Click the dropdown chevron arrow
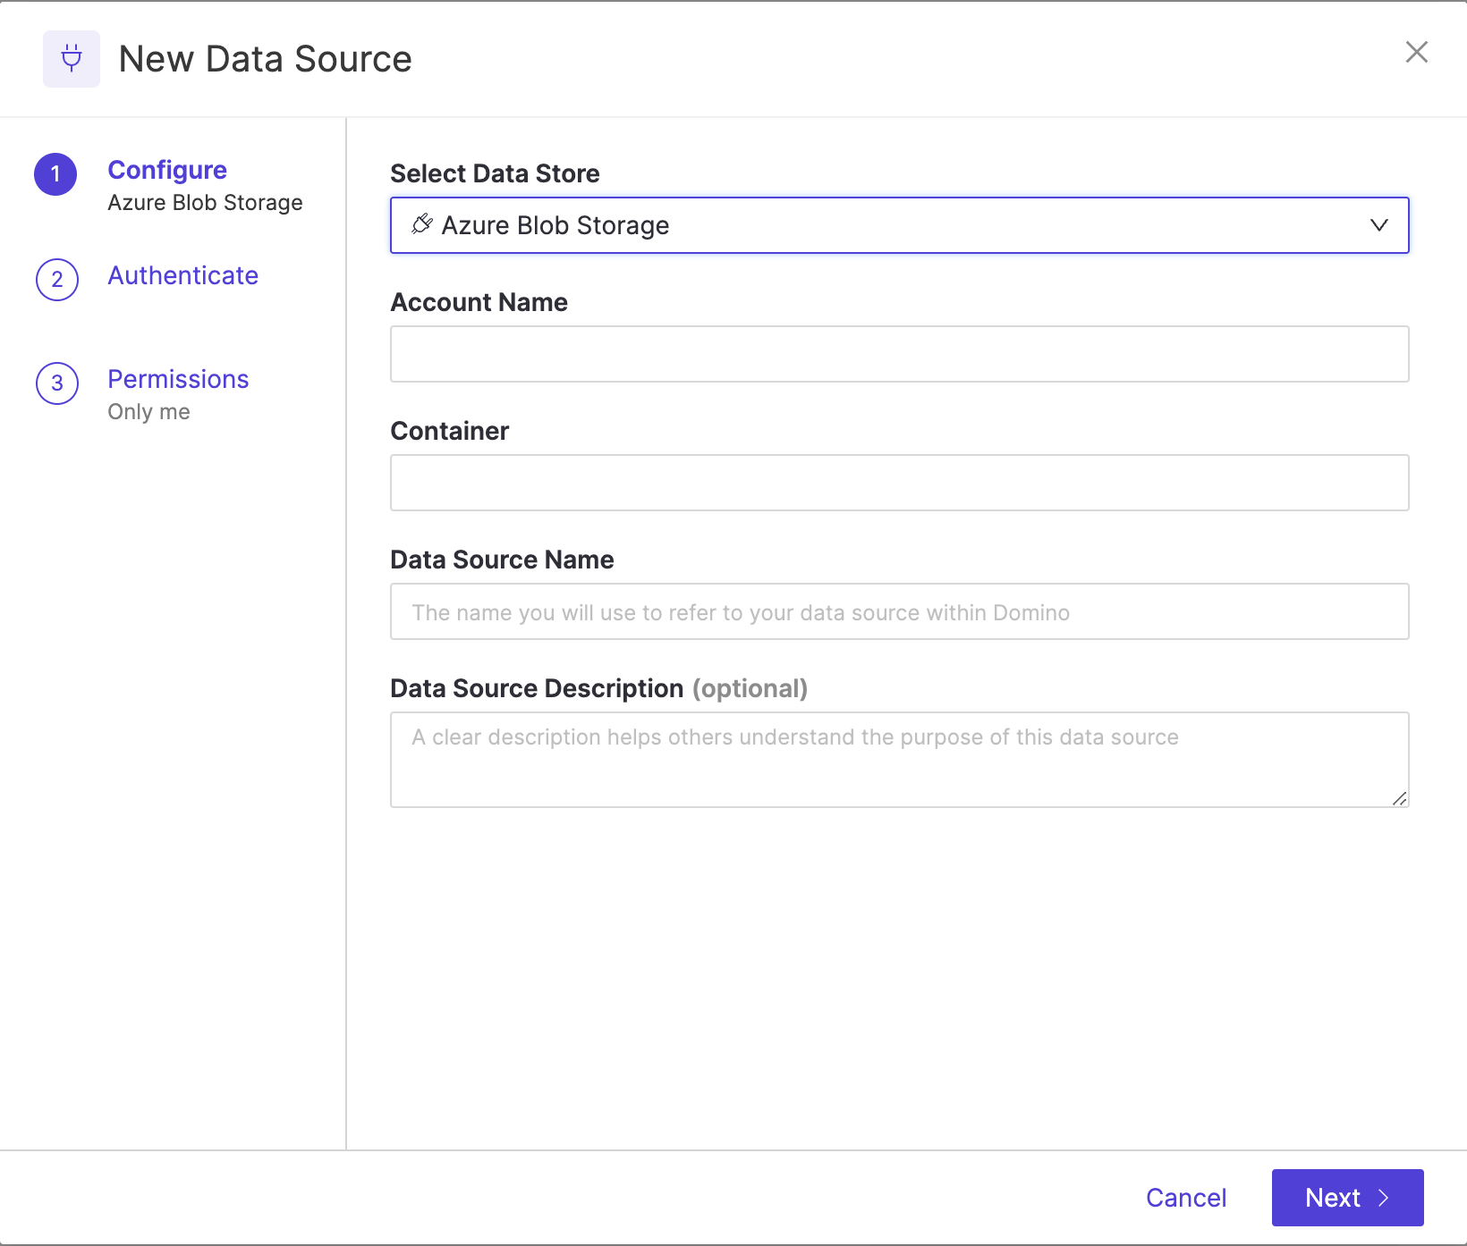1467x1246 pixels. pos(1379,225)
